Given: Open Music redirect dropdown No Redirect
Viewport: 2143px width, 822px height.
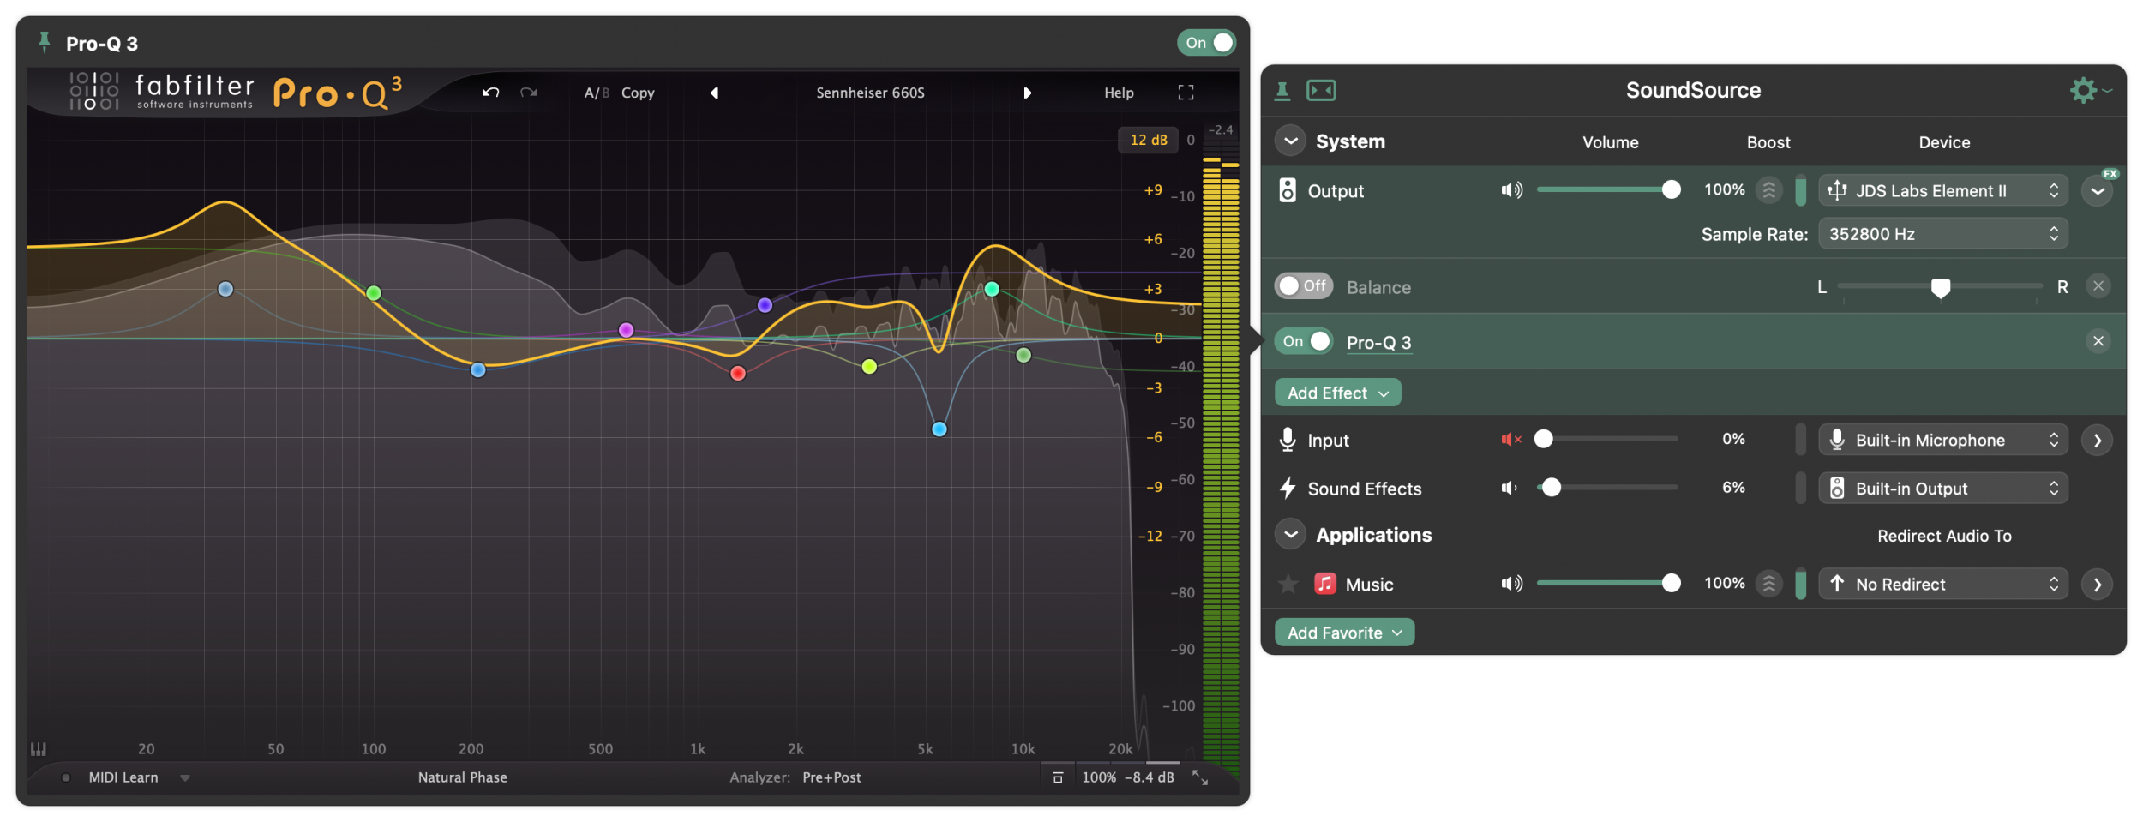Looking at the screenshot, I should 1943,585.
